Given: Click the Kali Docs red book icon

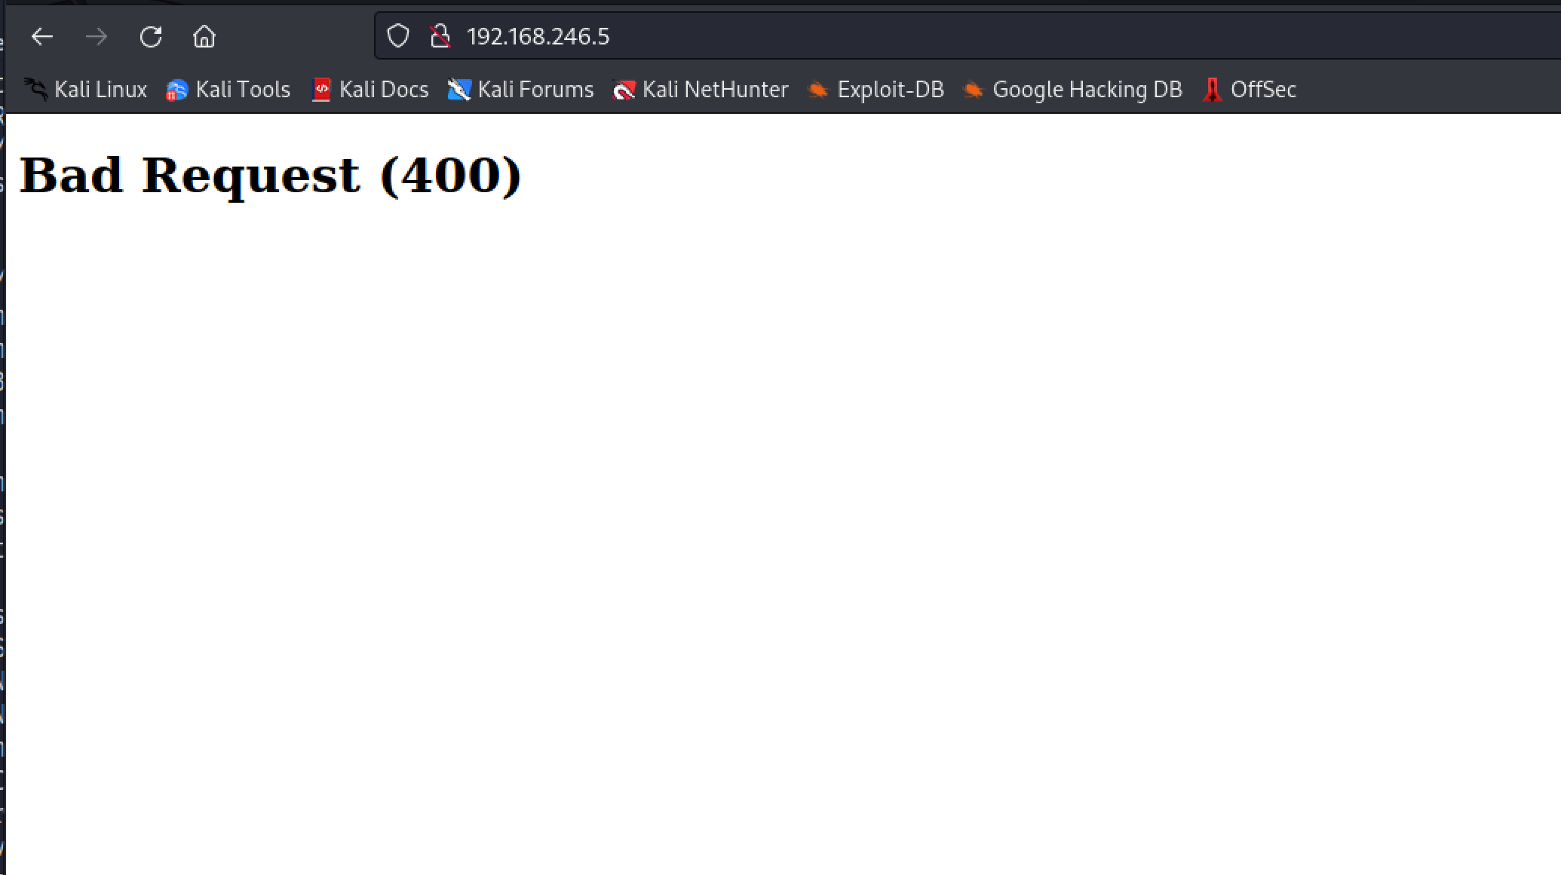Looking at the screenshot, I should (321, 90).
